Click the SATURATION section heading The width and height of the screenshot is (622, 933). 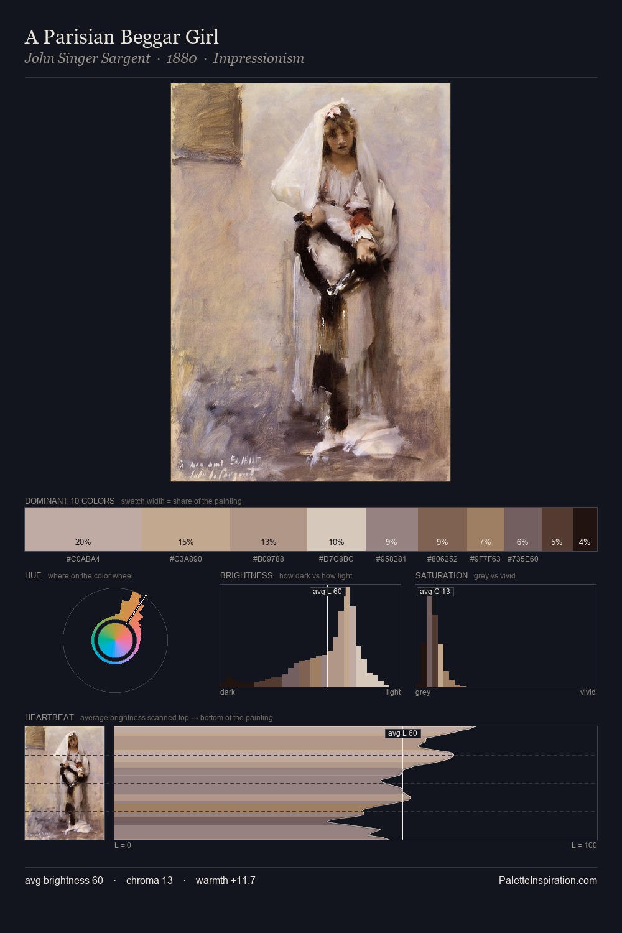(x=442, y=575)
